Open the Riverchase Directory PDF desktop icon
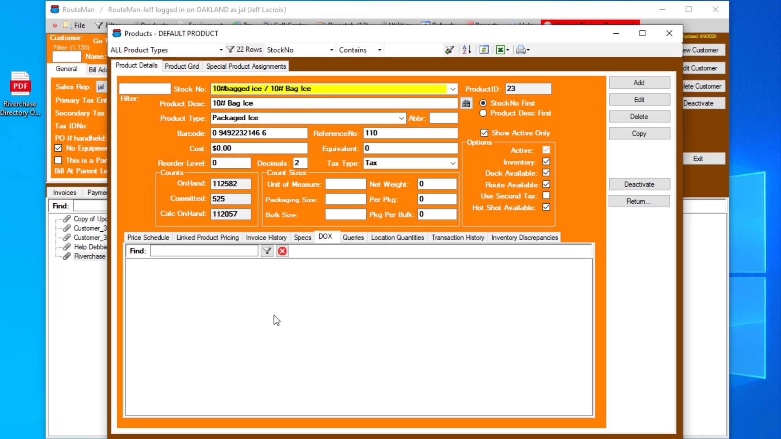This screenshot has width=781, height=439. click(x=20, y=93)
